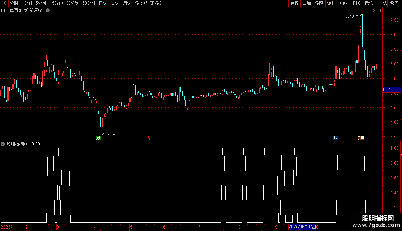Select the 30分钟 period
The height and width of the screenshot is (231, 402).
(x=73, y=3)
